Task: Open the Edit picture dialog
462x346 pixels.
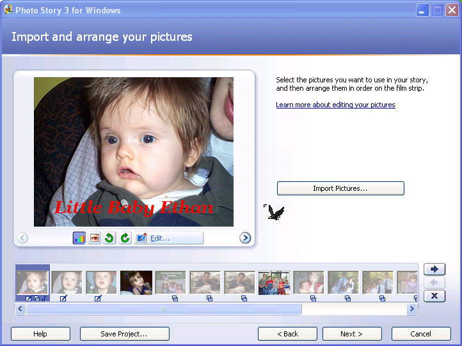Action: [169, 238]
